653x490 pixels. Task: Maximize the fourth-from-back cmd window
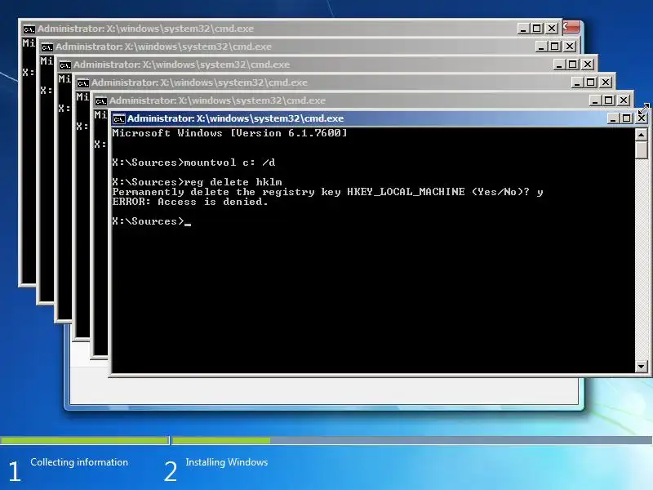pyautogui.click(x=590, y=82)
